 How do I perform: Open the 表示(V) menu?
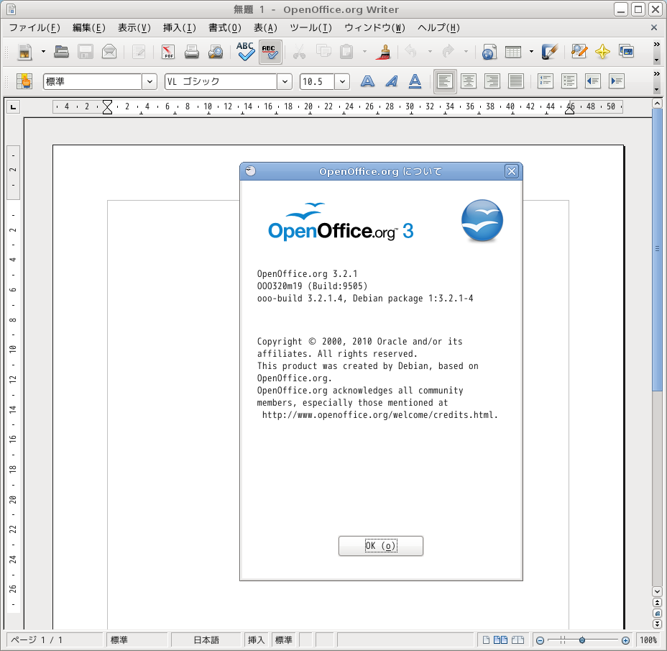134,27
